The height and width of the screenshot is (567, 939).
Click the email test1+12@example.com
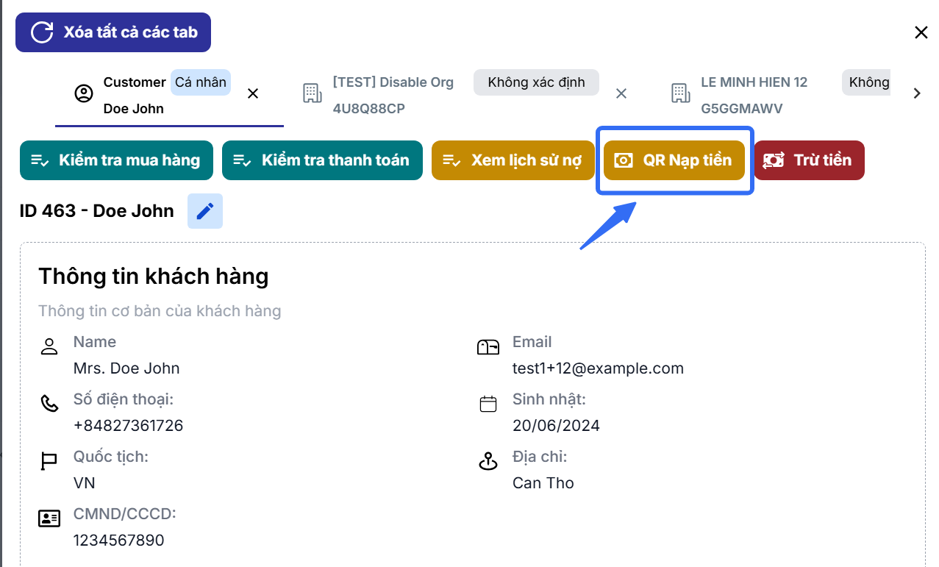click(x=598, y=368)
